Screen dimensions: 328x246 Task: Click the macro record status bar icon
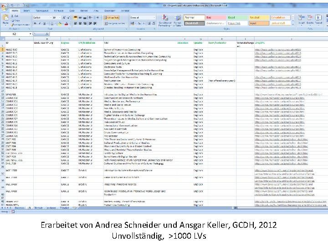[13, 212]
